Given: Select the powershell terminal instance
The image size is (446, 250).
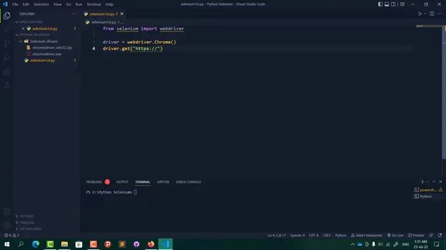Looking at the screenshot, I should [x=429, y=190].
